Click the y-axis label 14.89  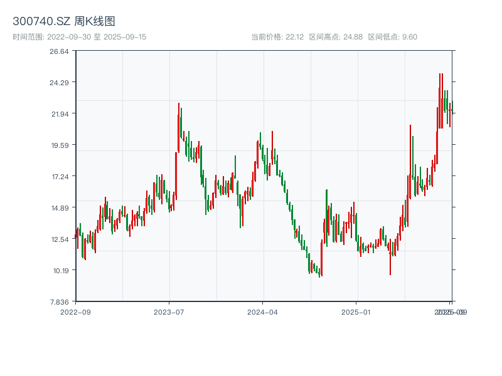point(60,208)
